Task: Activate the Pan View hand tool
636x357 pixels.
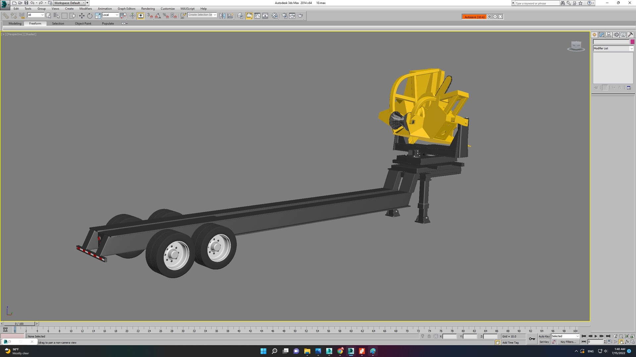Action: pyautogui.click(x=621, y=341)
